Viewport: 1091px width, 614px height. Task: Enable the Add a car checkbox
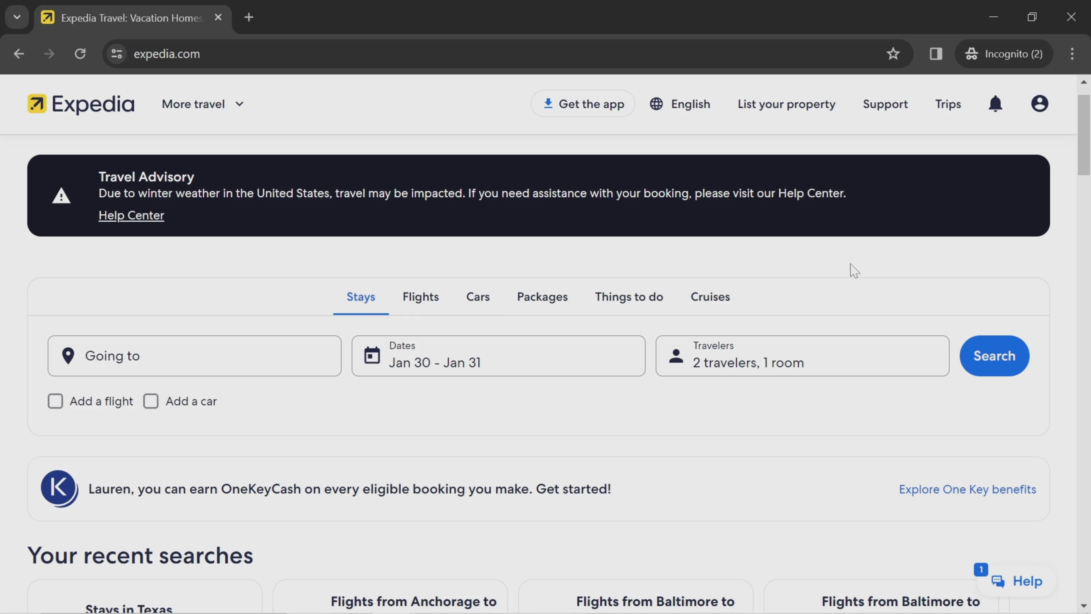click(x=151, y=400)
